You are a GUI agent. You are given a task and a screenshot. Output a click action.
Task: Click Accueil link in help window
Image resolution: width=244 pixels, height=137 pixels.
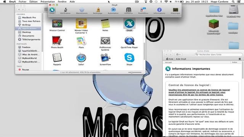(168, 62)
